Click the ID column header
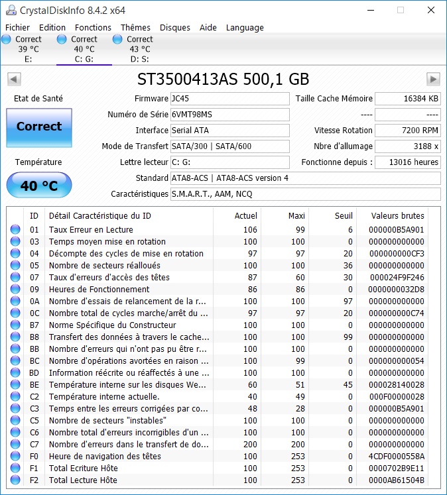The width and height of the screenshot is (447, 495). tap(34, 215)
